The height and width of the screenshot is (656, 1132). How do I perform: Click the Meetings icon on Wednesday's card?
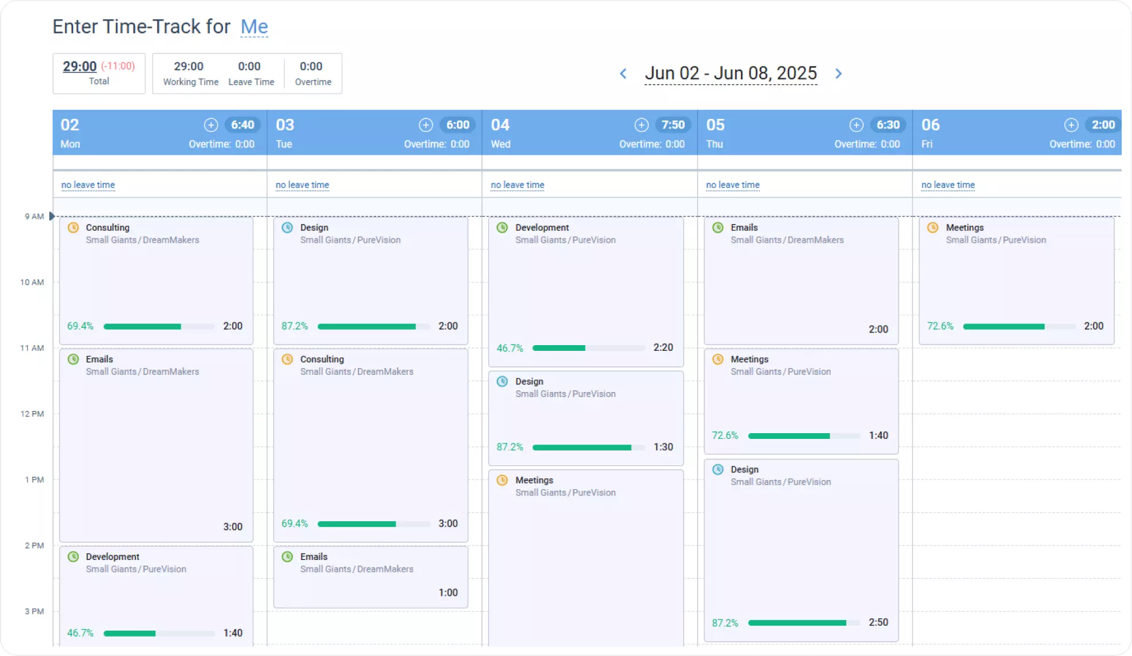click(502, 480)
